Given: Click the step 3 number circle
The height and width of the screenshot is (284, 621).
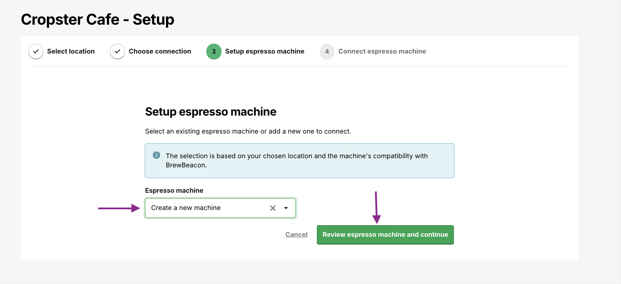Looking at the screenshot, I should 214,51.
